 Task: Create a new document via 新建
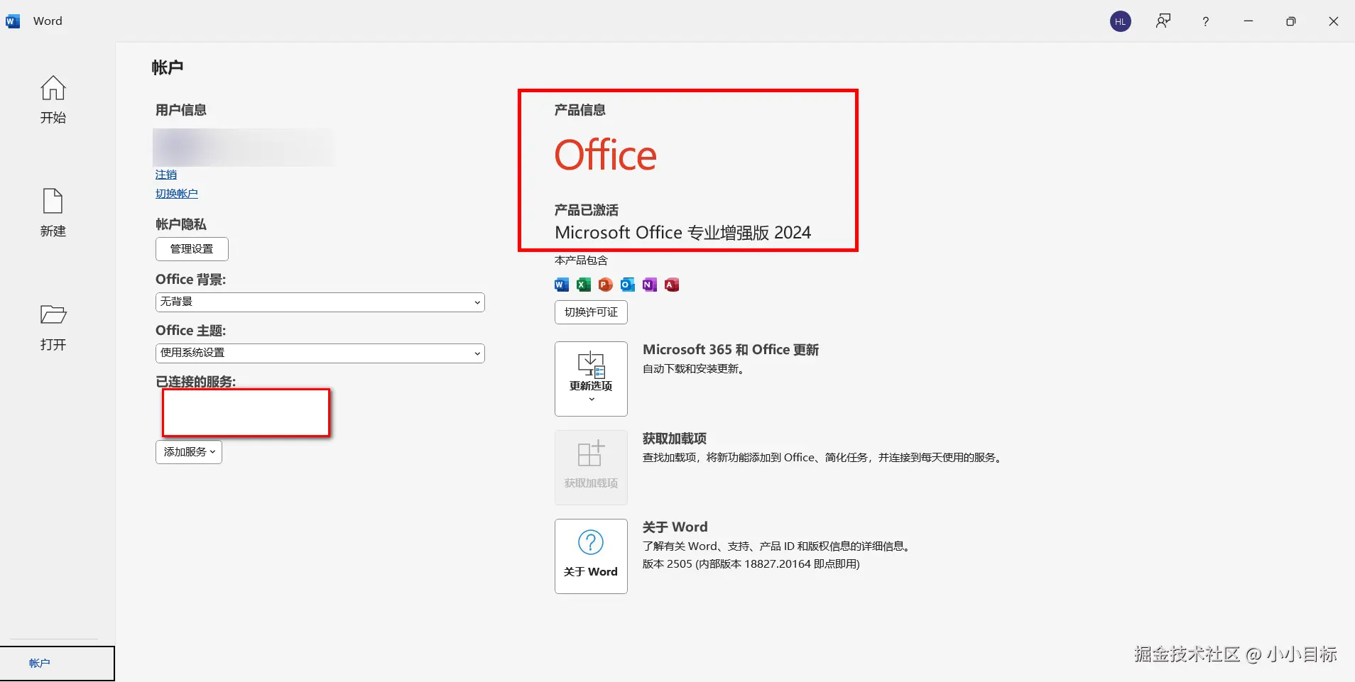[x=53, y=213]
